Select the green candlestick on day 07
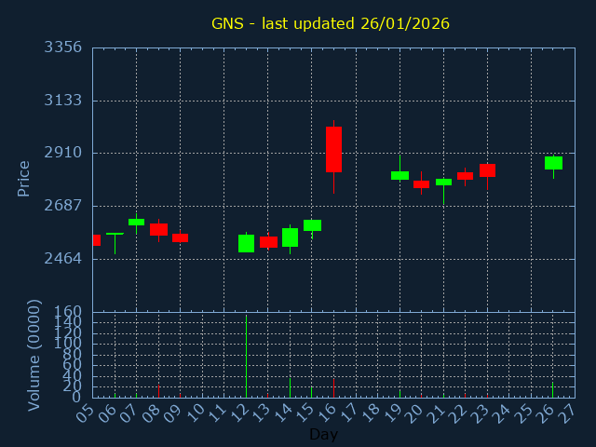 (x=136, y=222)
